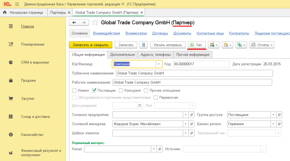Open the Группа доступа record icon

[x=279, y=115]
